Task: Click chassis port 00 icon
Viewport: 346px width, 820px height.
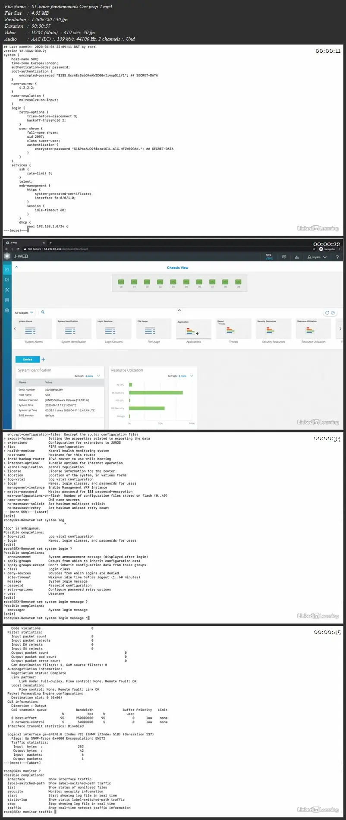Action: [121, 281]
